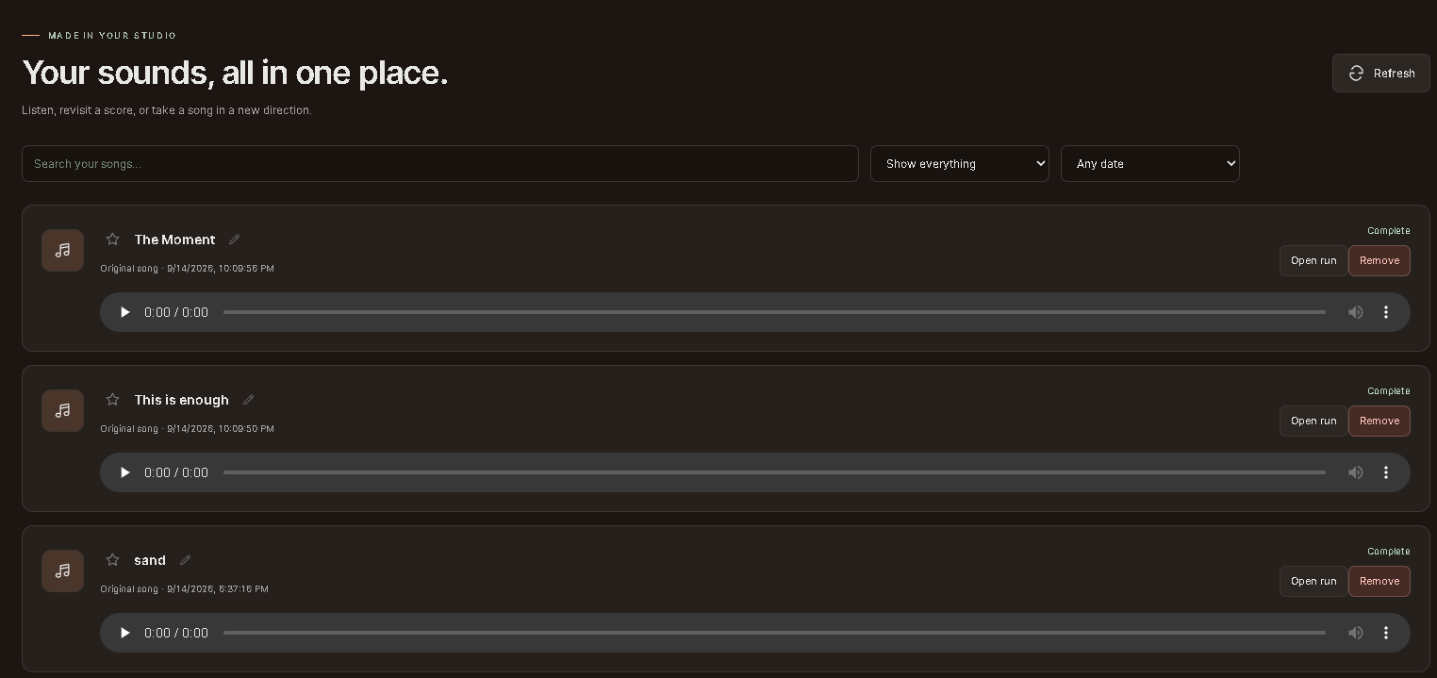Click The Moment song title
Screen dimensions: 1437x678
(174, 240)
